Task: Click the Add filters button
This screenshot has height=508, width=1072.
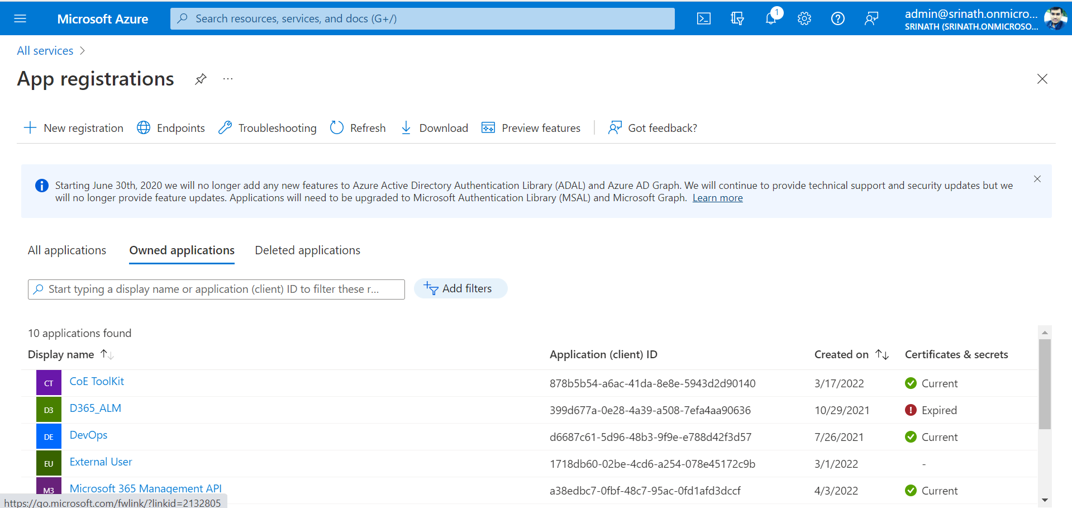Action: [x=460, y=288]
